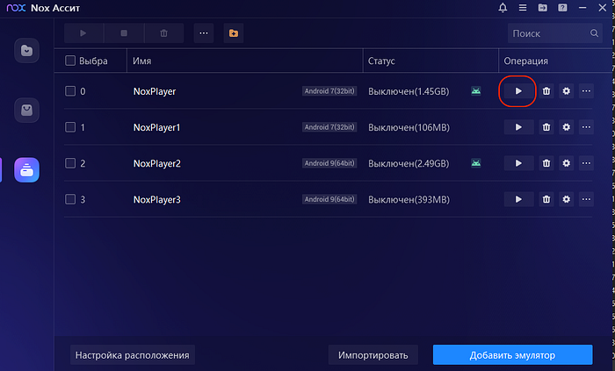This screenshot has width=615, height=371.
Task: Click the search magnifier icon
Action: 594,33
